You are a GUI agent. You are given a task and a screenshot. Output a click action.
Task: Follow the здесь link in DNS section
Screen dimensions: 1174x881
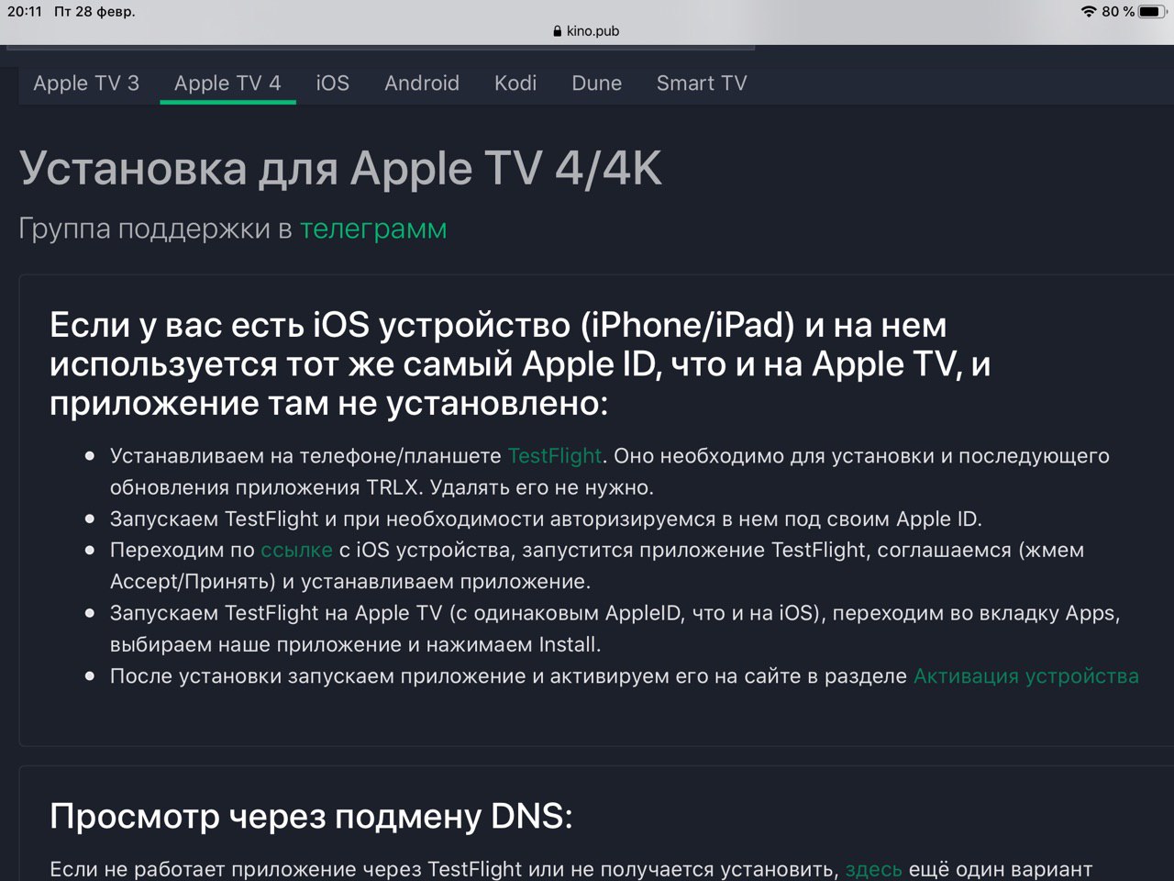(x=873, y=869)
